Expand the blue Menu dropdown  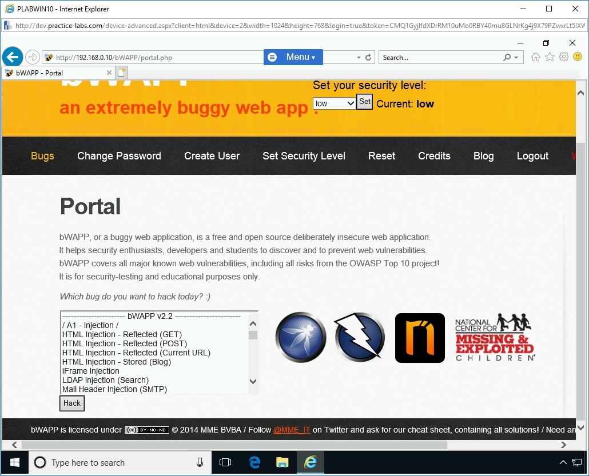coord(293,57)
